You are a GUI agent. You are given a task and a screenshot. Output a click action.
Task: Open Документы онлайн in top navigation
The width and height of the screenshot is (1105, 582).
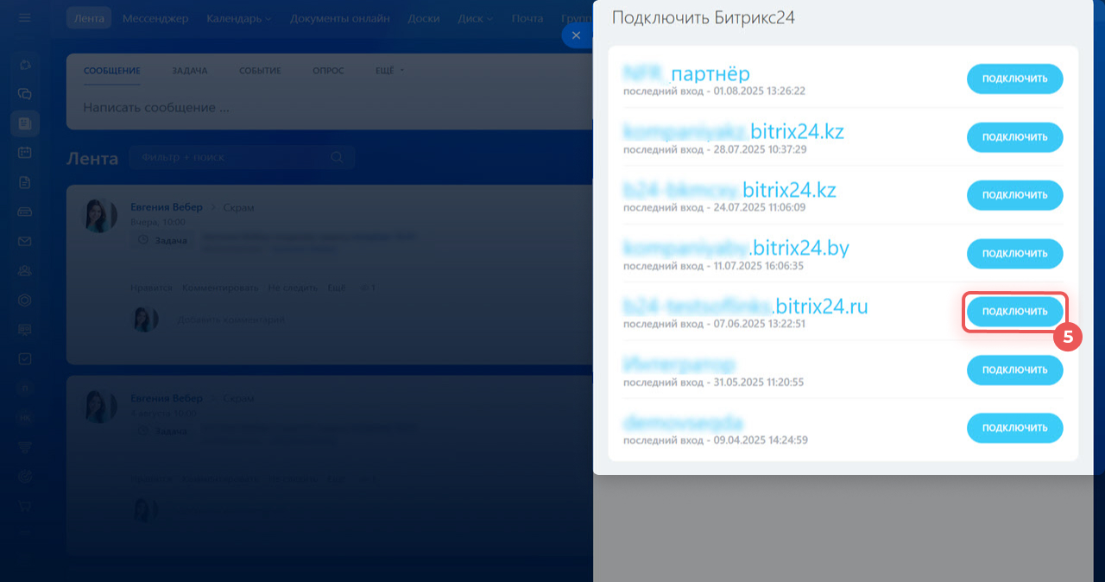[340, 18]
